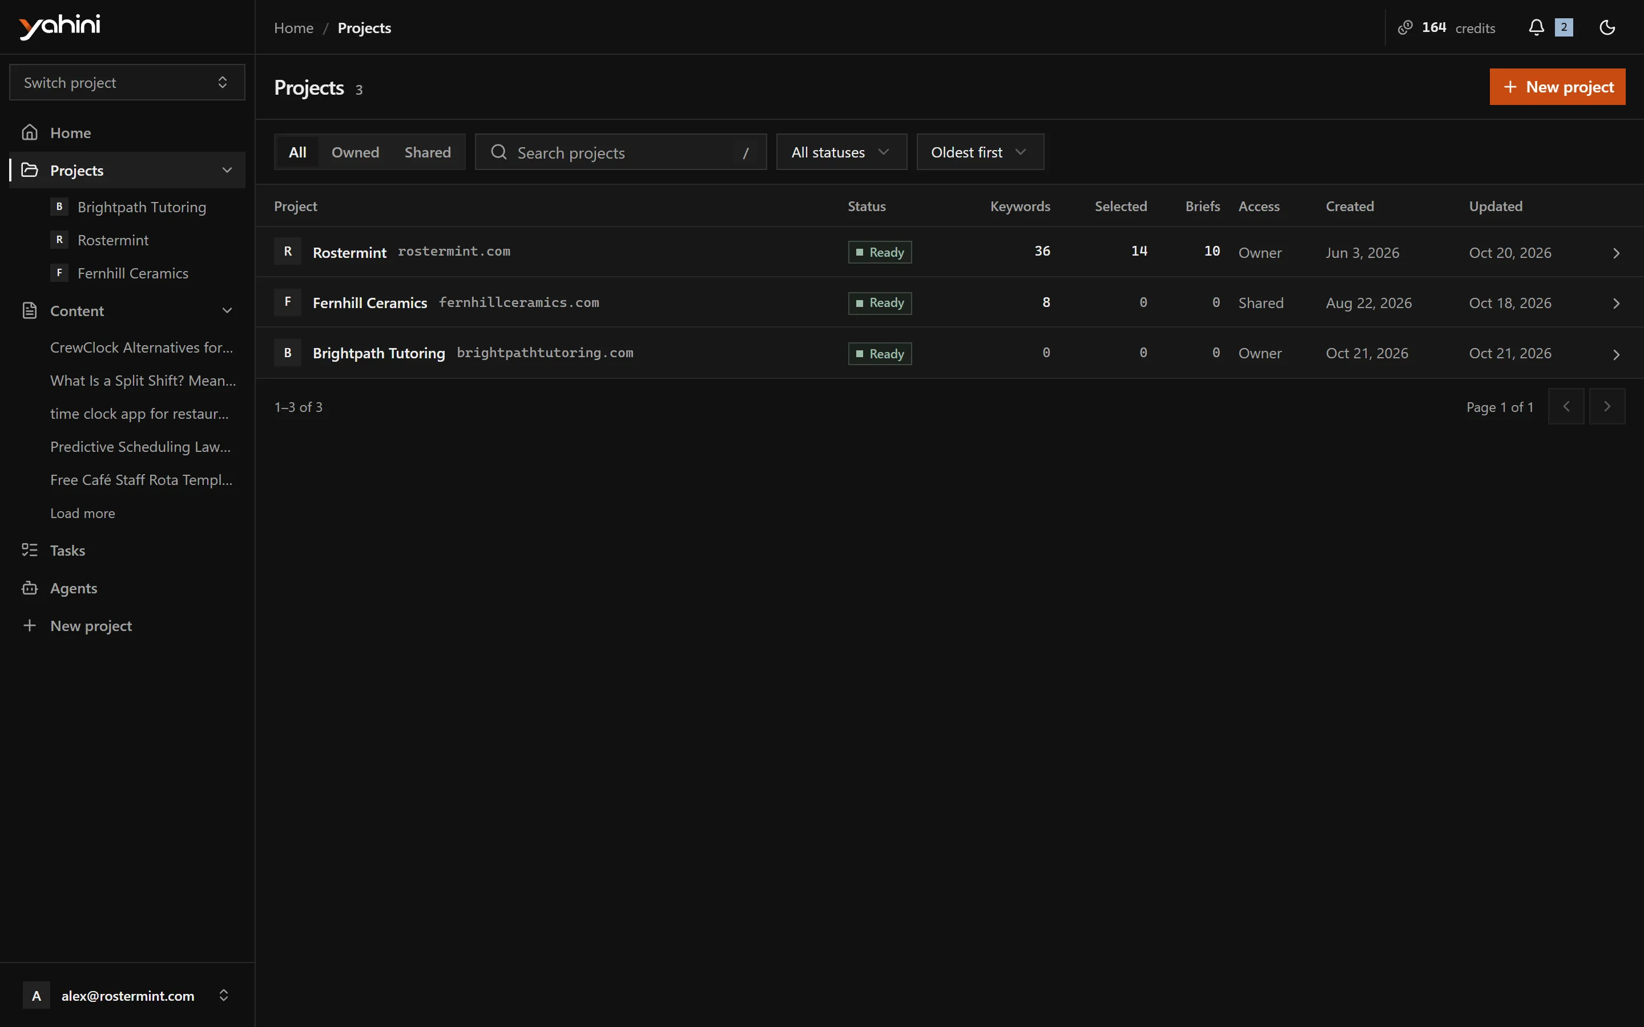The width and height of the screenshot is (1644, 1027).
Task: Open the All statuses filter dropdown
Action: pos(841,152)
